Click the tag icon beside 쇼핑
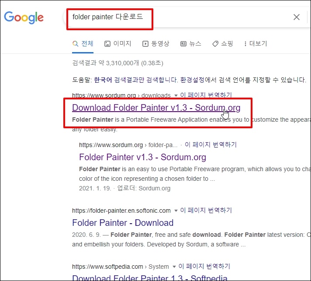The image size is (311, 281). coord(215,44)
